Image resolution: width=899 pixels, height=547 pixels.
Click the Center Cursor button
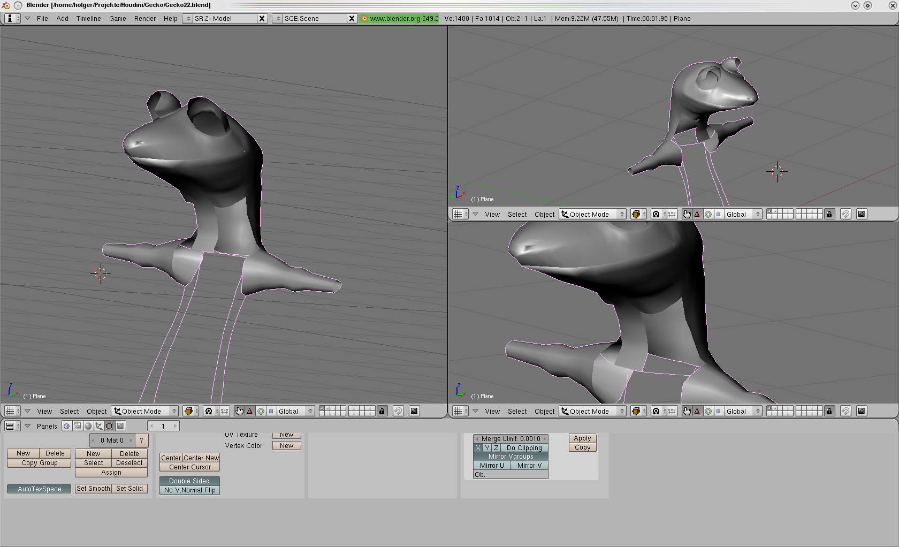click(x=190, y=467)
